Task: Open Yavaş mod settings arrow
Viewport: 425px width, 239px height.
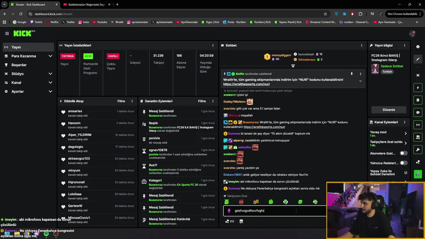Action: coord(405,133)
